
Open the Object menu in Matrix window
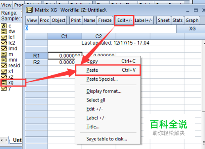59,20
